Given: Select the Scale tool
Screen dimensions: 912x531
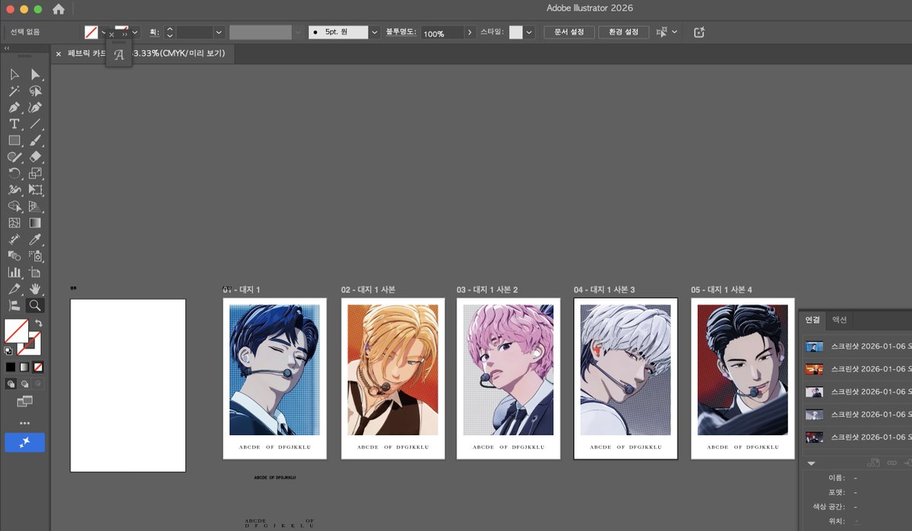Looking at the screenshot, I should [x=35, y=173].
